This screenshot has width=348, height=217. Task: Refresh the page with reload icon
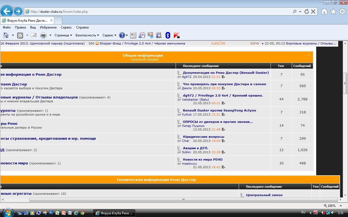click(x=307, y=11)
